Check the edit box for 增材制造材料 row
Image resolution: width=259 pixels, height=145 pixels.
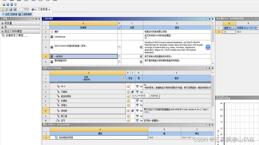[x=119, y=62]
